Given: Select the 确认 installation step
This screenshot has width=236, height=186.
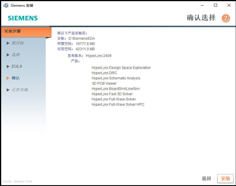Looking at the screenshot, I should tap(16, 78).
